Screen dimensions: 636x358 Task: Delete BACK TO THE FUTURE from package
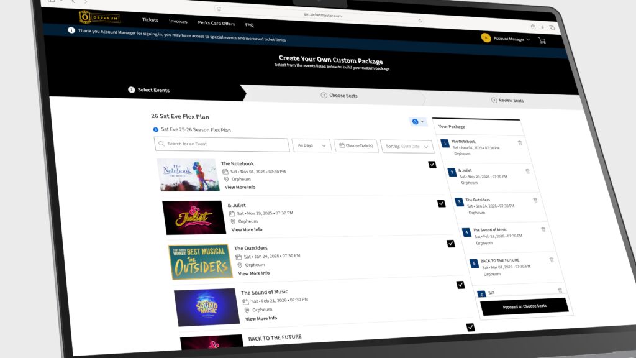coord(551,259)
